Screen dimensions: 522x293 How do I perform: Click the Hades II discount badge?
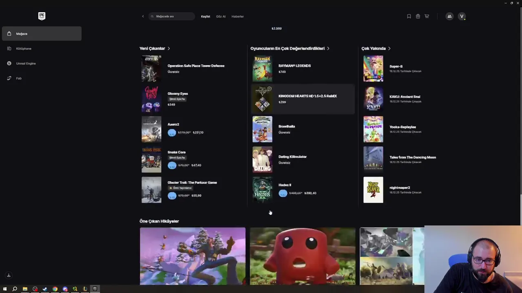283,193
